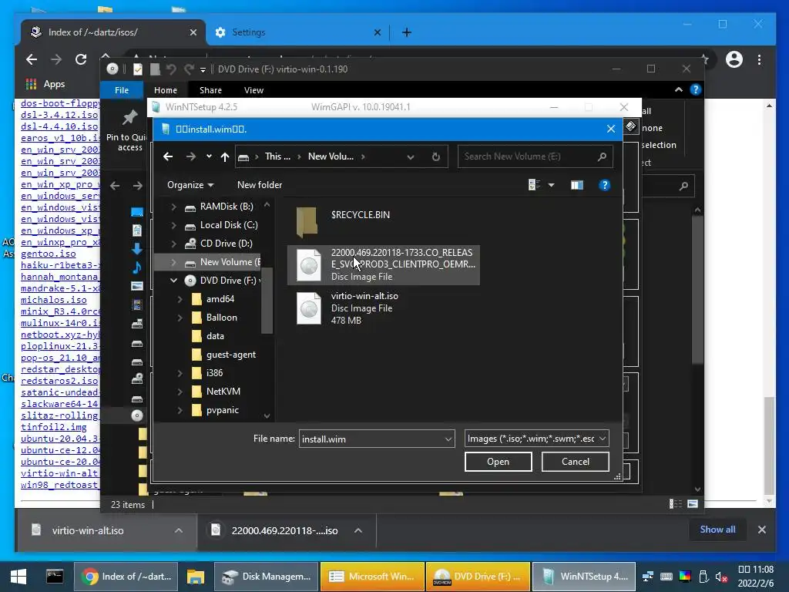Expand the i386 folder node

[180, 373]
